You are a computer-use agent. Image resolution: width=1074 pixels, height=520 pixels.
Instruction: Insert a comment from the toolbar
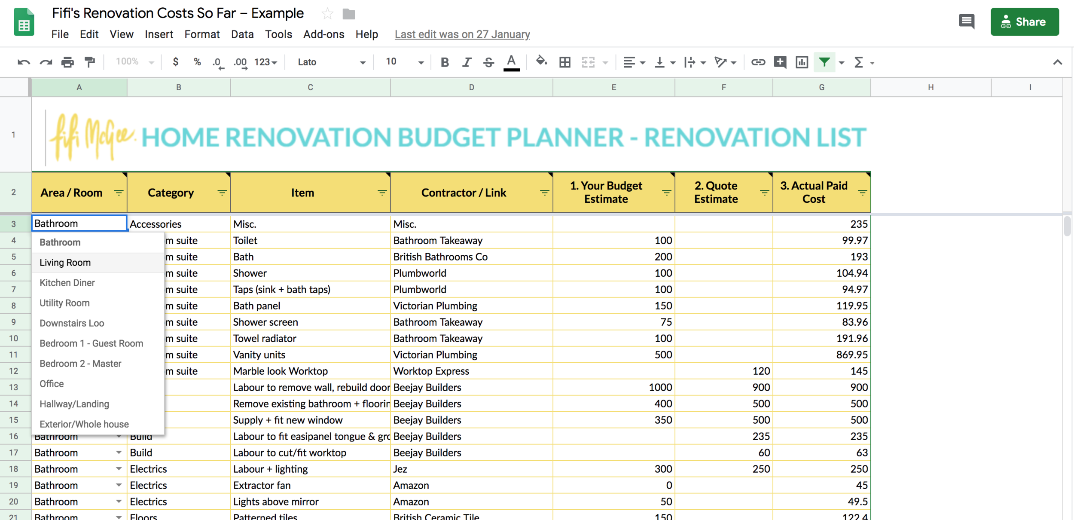click(780, 62)
